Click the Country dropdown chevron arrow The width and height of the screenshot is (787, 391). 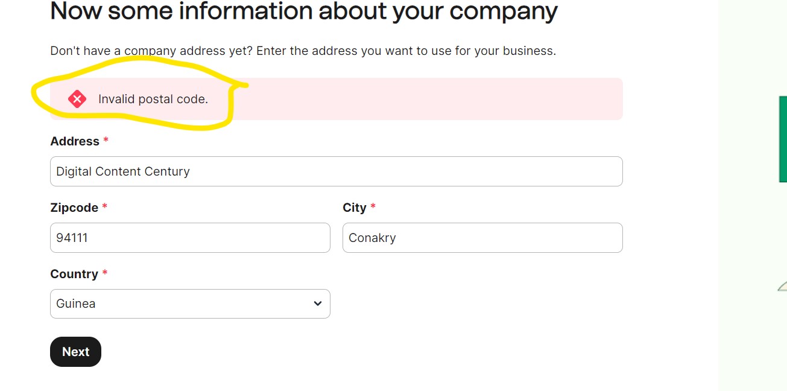(318, 304)
